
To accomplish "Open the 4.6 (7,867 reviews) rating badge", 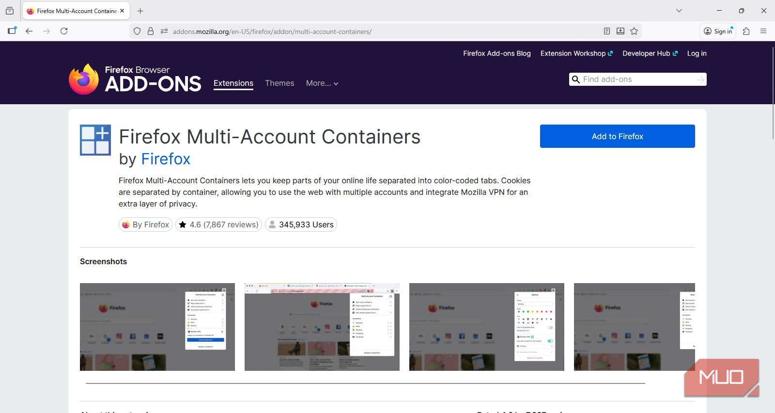I will pyautogui.click(x=218, y=224).
